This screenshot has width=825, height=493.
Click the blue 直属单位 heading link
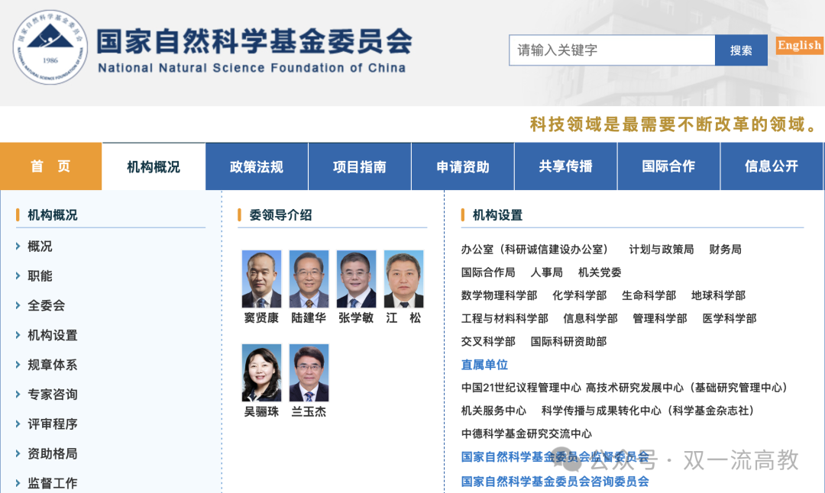[x=484, y=365]
